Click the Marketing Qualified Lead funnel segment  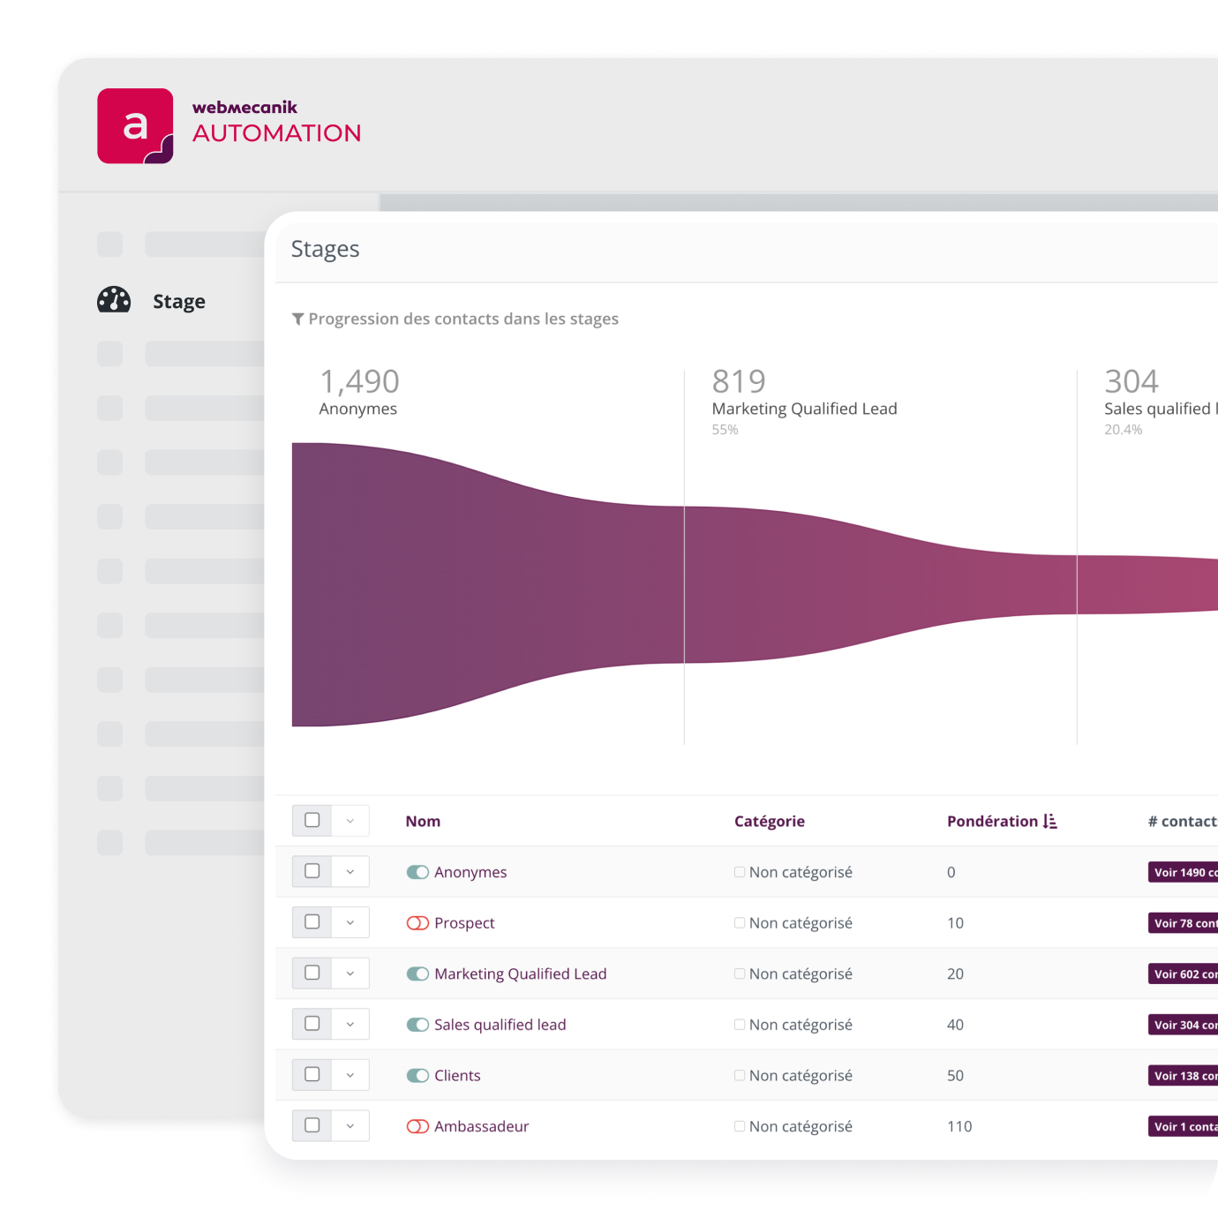click(x=878, y=583)
